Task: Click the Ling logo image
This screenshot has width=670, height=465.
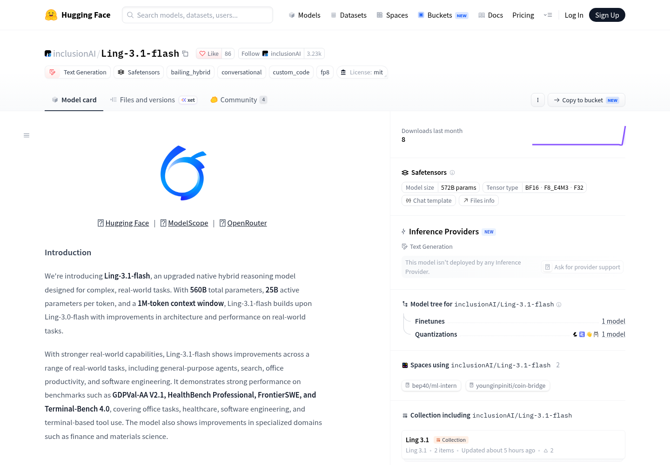Action: click(x=183, y=173)
